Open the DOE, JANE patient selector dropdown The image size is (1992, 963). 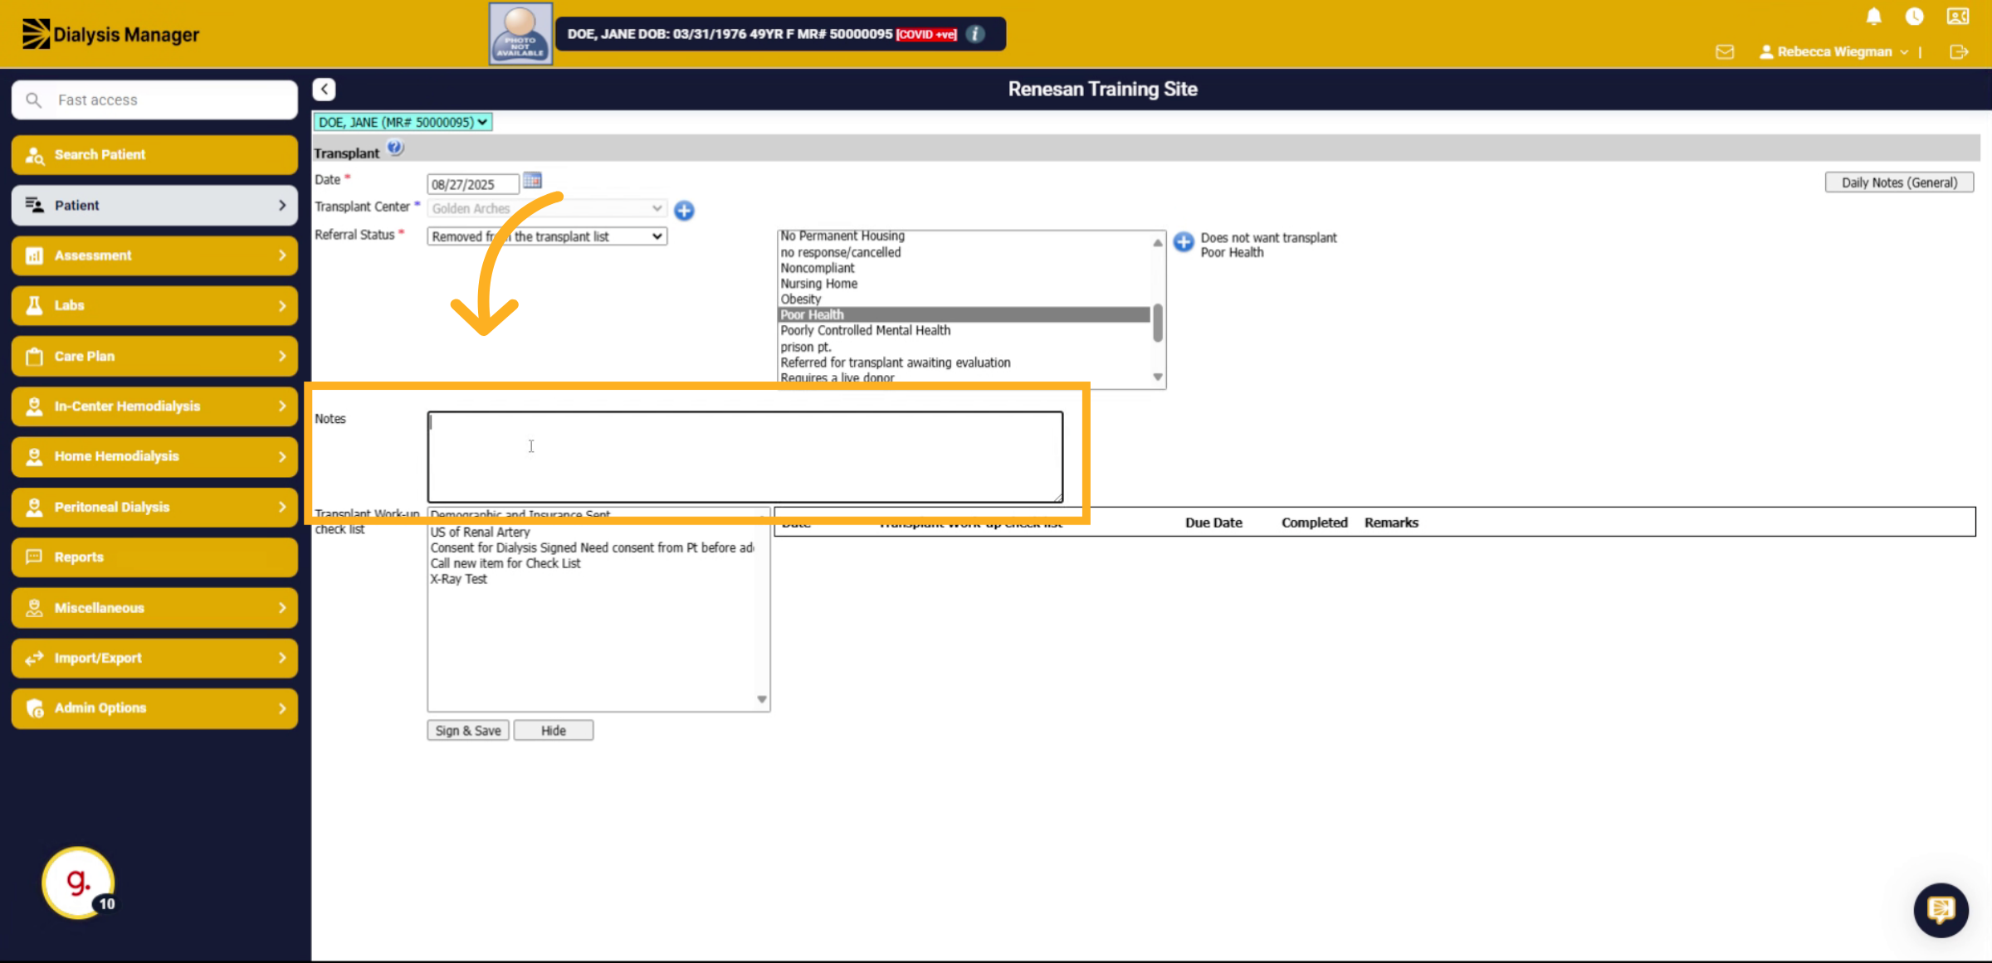tap(403, 122)
